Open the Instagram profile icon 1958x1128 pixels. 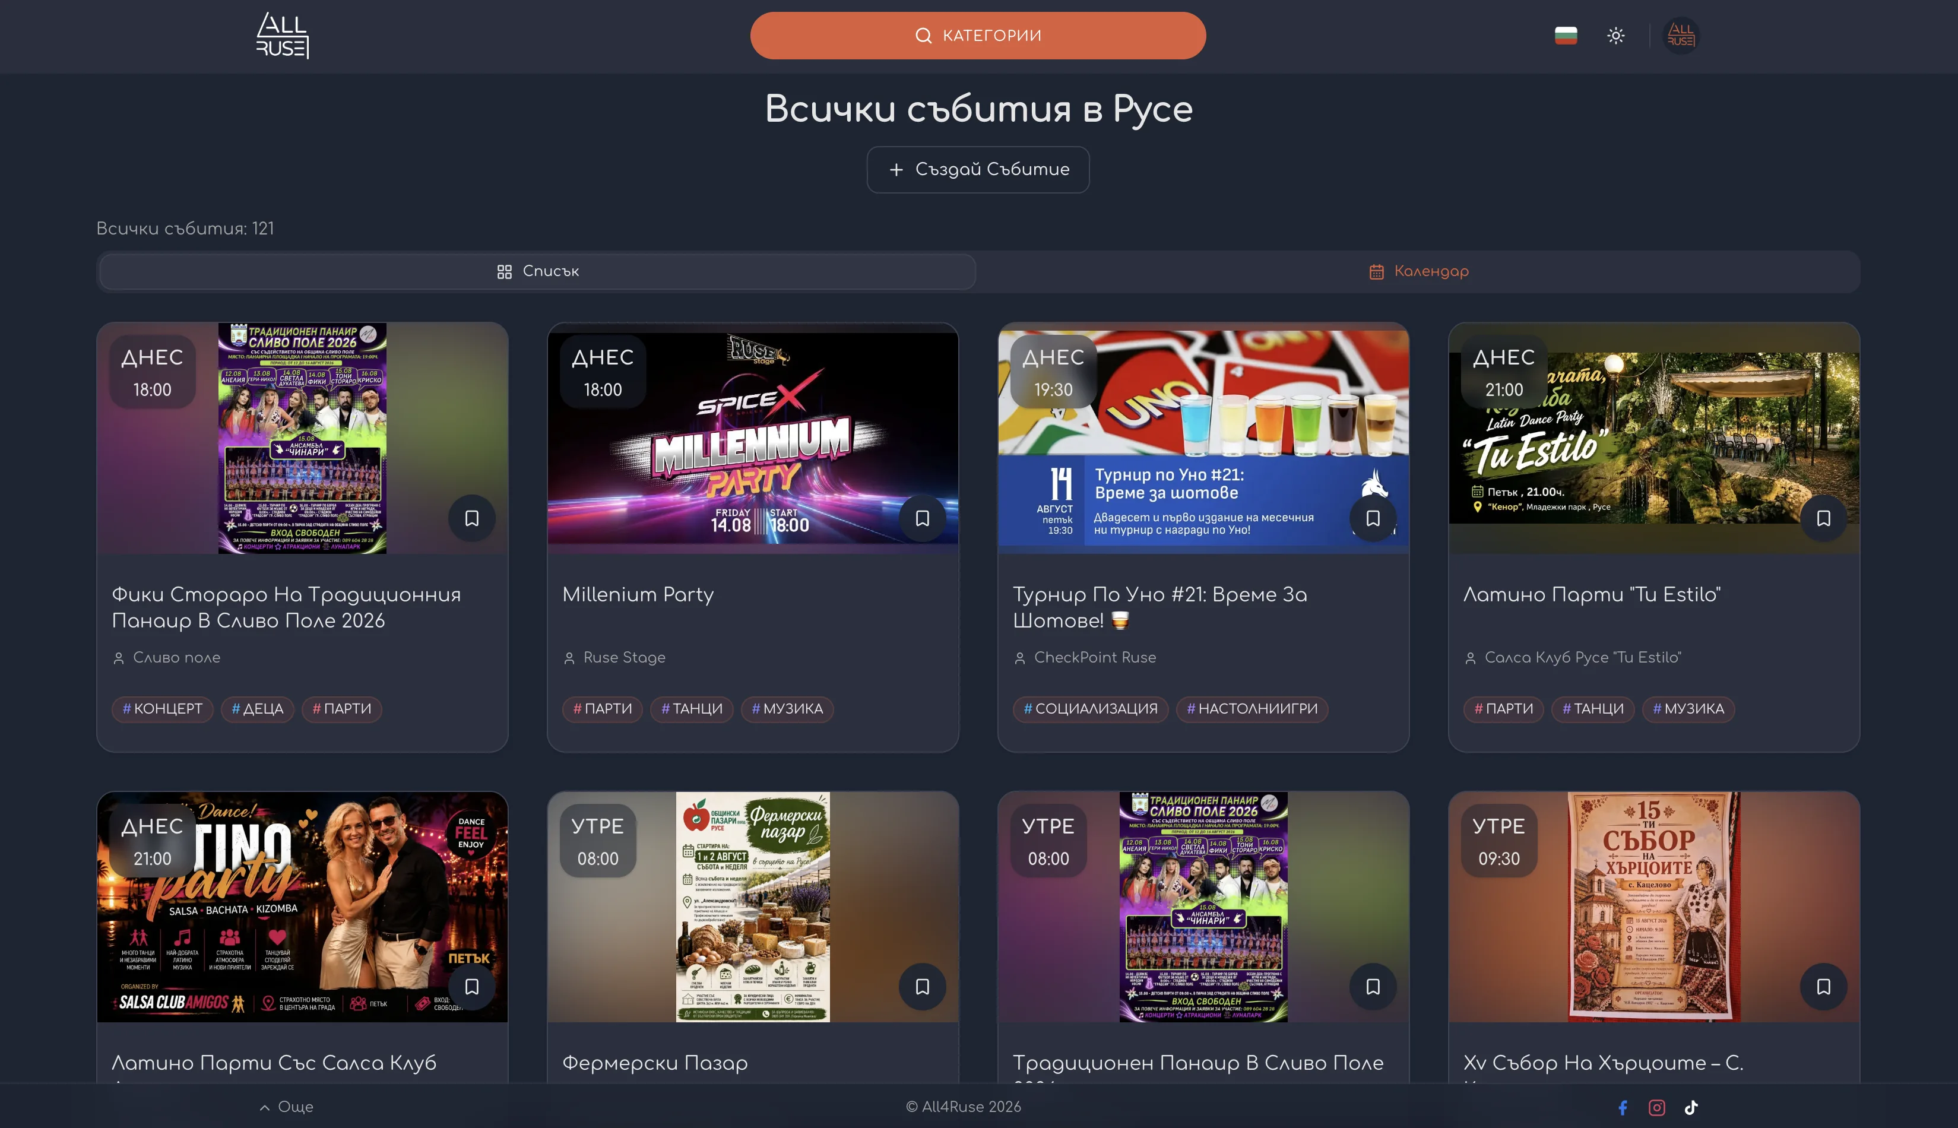click(x=1657, y=1107)
